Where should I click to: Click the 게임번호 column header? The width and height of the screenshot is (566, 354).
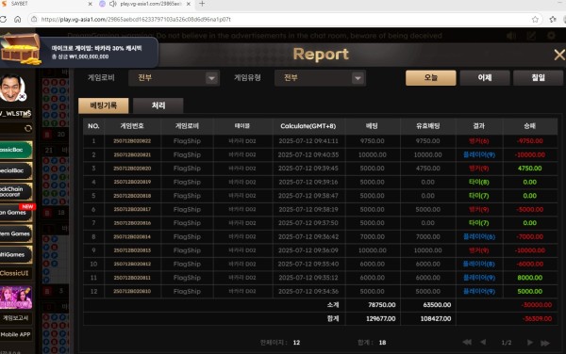[132, 126]
